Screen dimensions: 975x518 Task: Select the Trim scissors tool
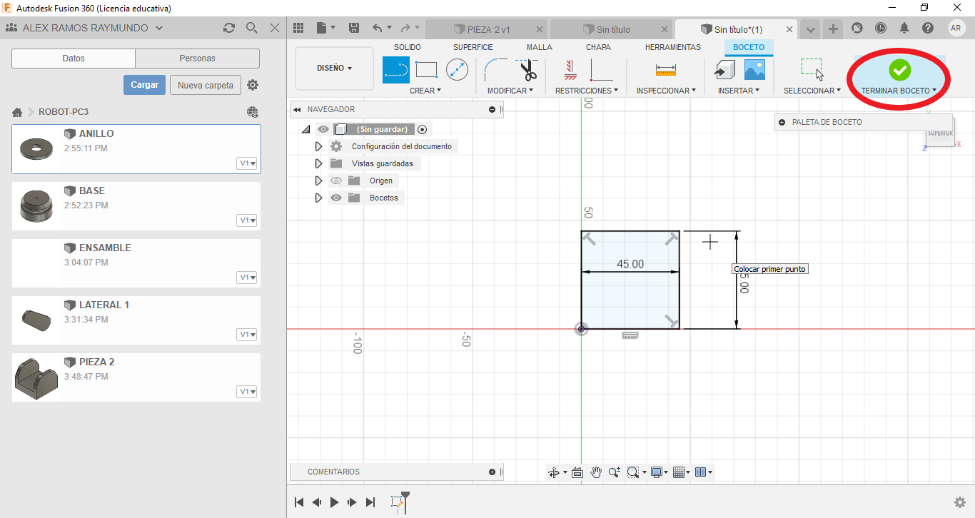pos(527,71)
